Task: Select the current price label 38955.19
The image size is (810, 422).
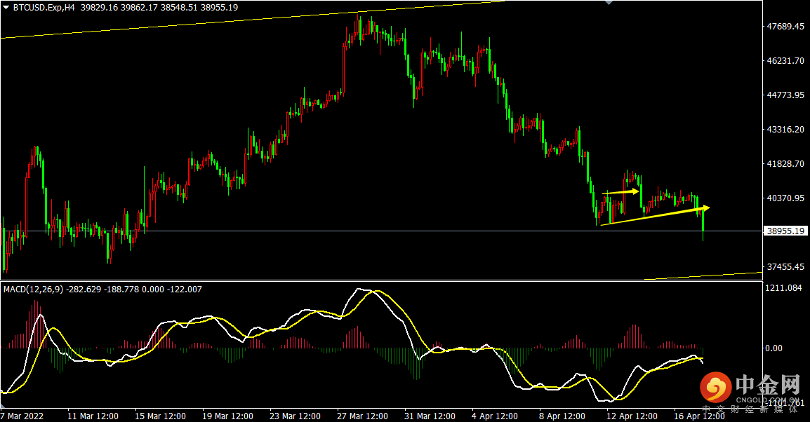Action: click(785, 231)
